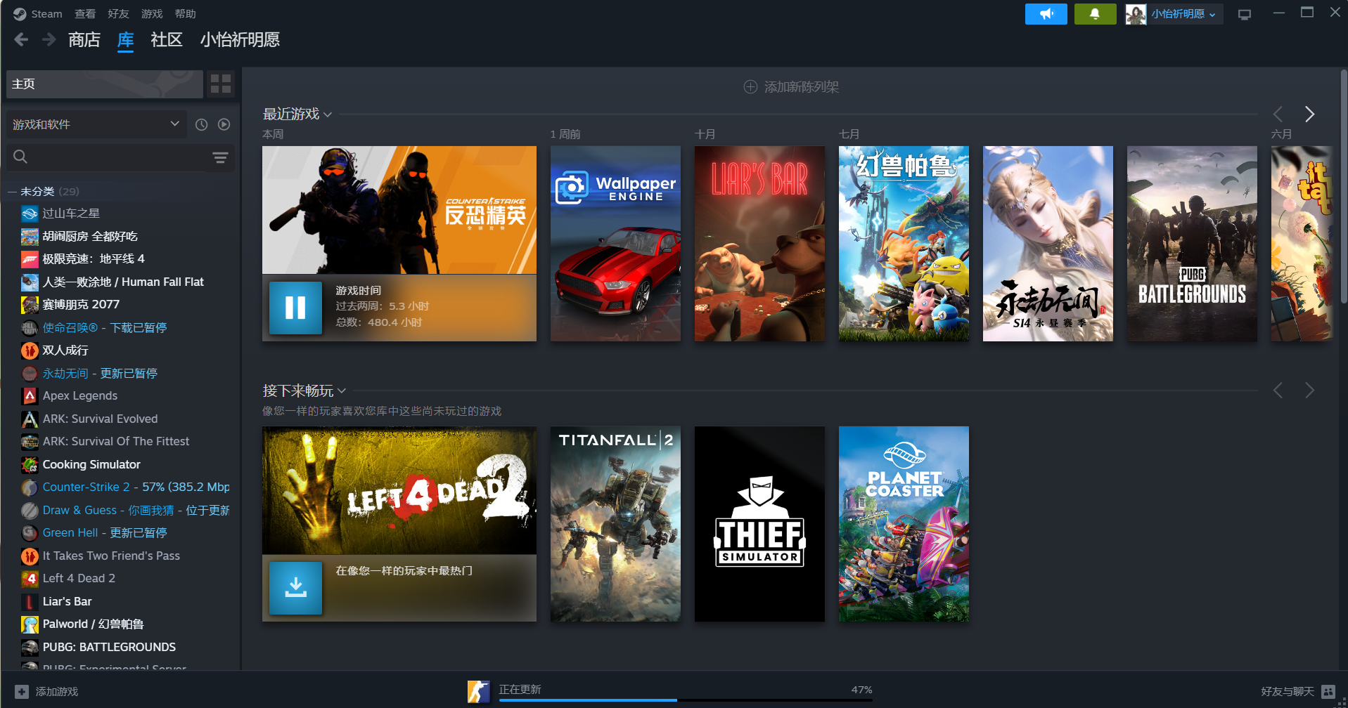1348x708 pixels.
Task: Select Draw & Guess in list
Action: 125,510
